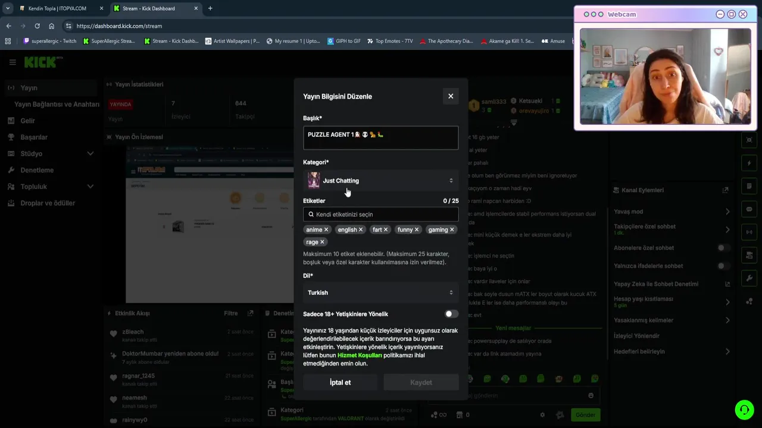Open the Dil Turkish language dropdown
762x428 pixels.
click(381, 292)
